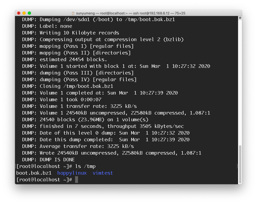Image resolution: width=257 pixels, height=204 pixels.
Task: Click 'mapping (Pass I) [regular files]' line
Action: (x=78, y=46)
